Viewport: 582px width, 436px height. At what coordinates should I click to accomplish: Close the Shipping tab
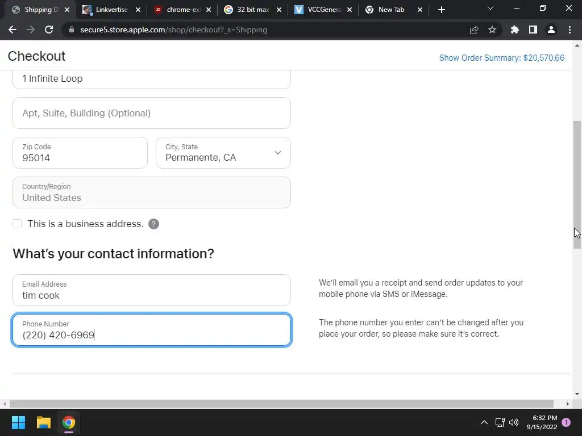tap(67, 10)
